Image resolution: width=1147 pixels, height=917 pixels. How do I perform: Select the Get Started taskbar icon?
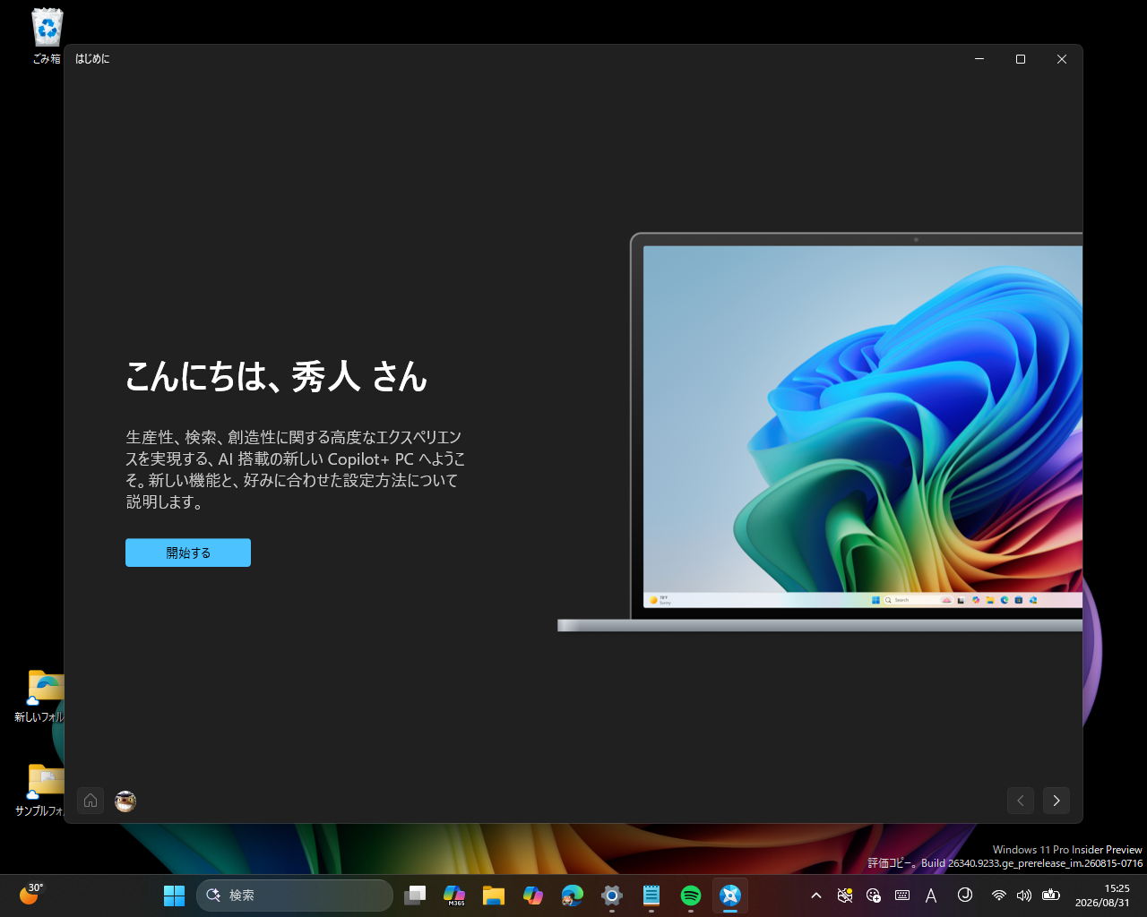(x=730, y=896)
